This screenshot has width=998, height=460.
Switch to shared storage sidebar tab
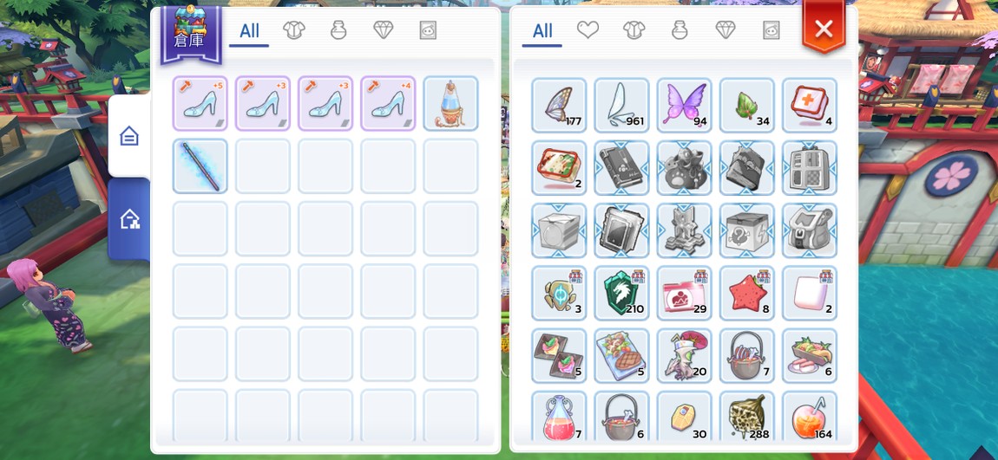pos(129,219)
